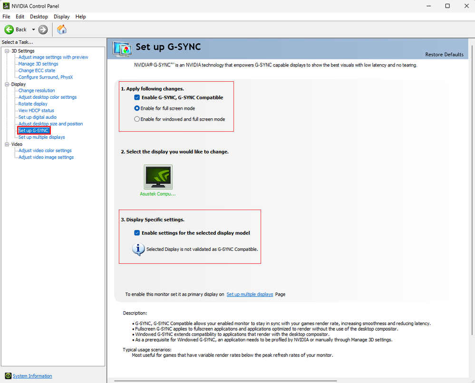Open Manage 3D settings
Viewport: 475px width, 383px height.
click(x=38, y=64)
